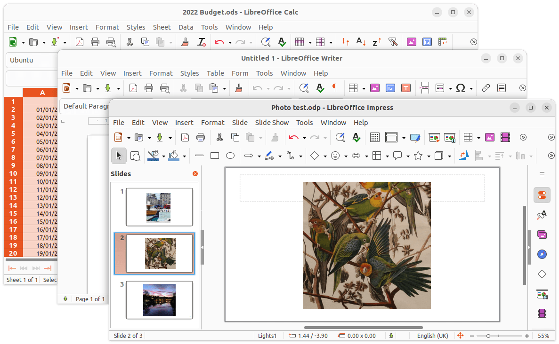559x344 pixels.
Task: Open the Form menu in Writer
Action: (240, 73)
